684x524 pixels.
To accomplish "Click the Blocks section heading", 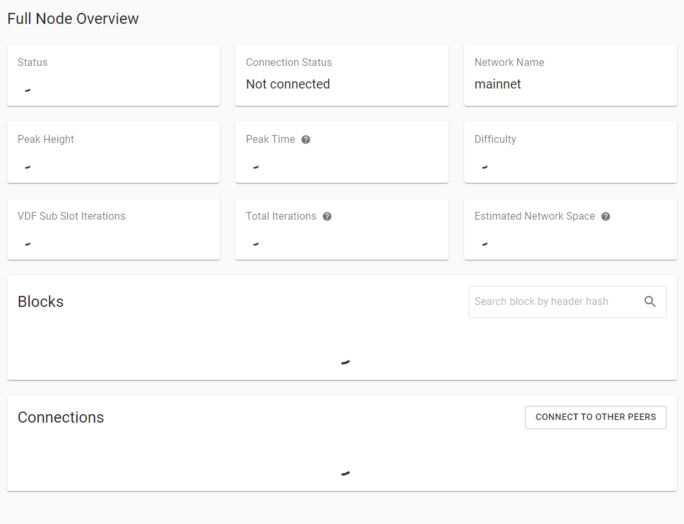I will [41, 302].
